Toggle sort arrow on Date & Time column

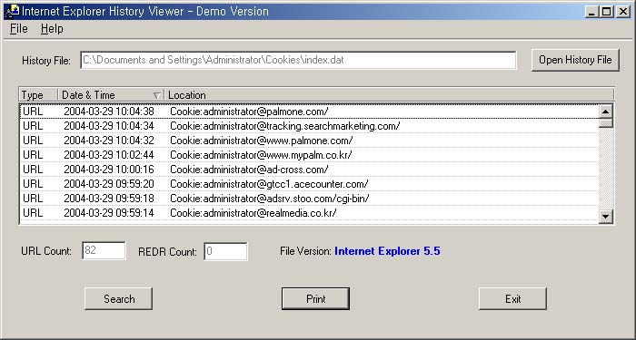(x=157, y=95)
